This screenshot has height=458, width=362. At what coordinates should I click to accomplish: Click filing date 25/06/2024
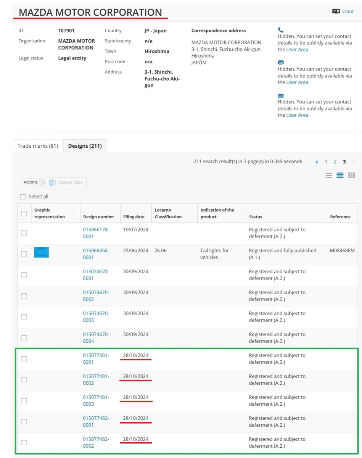tap(136, 251)
